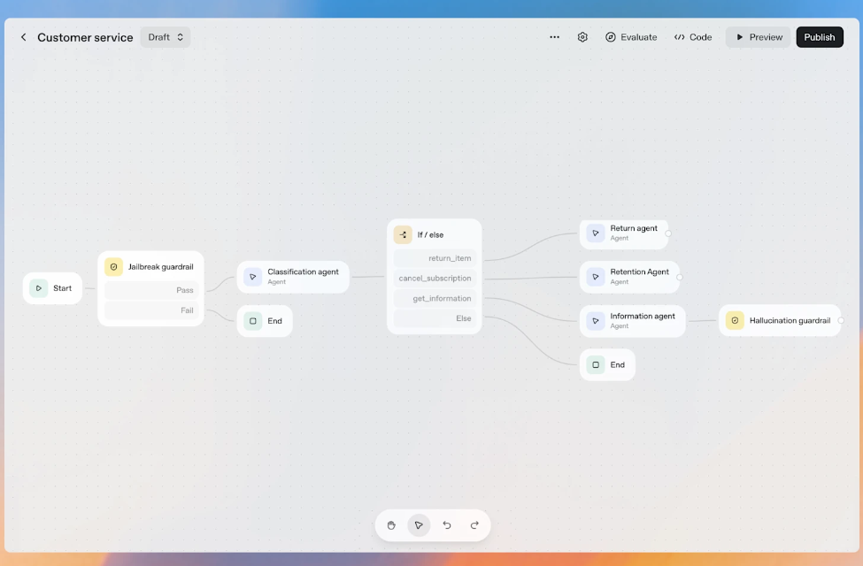This screenshot has height=566, width=863.
Task: Select the Start node
Action: [53, 288]
